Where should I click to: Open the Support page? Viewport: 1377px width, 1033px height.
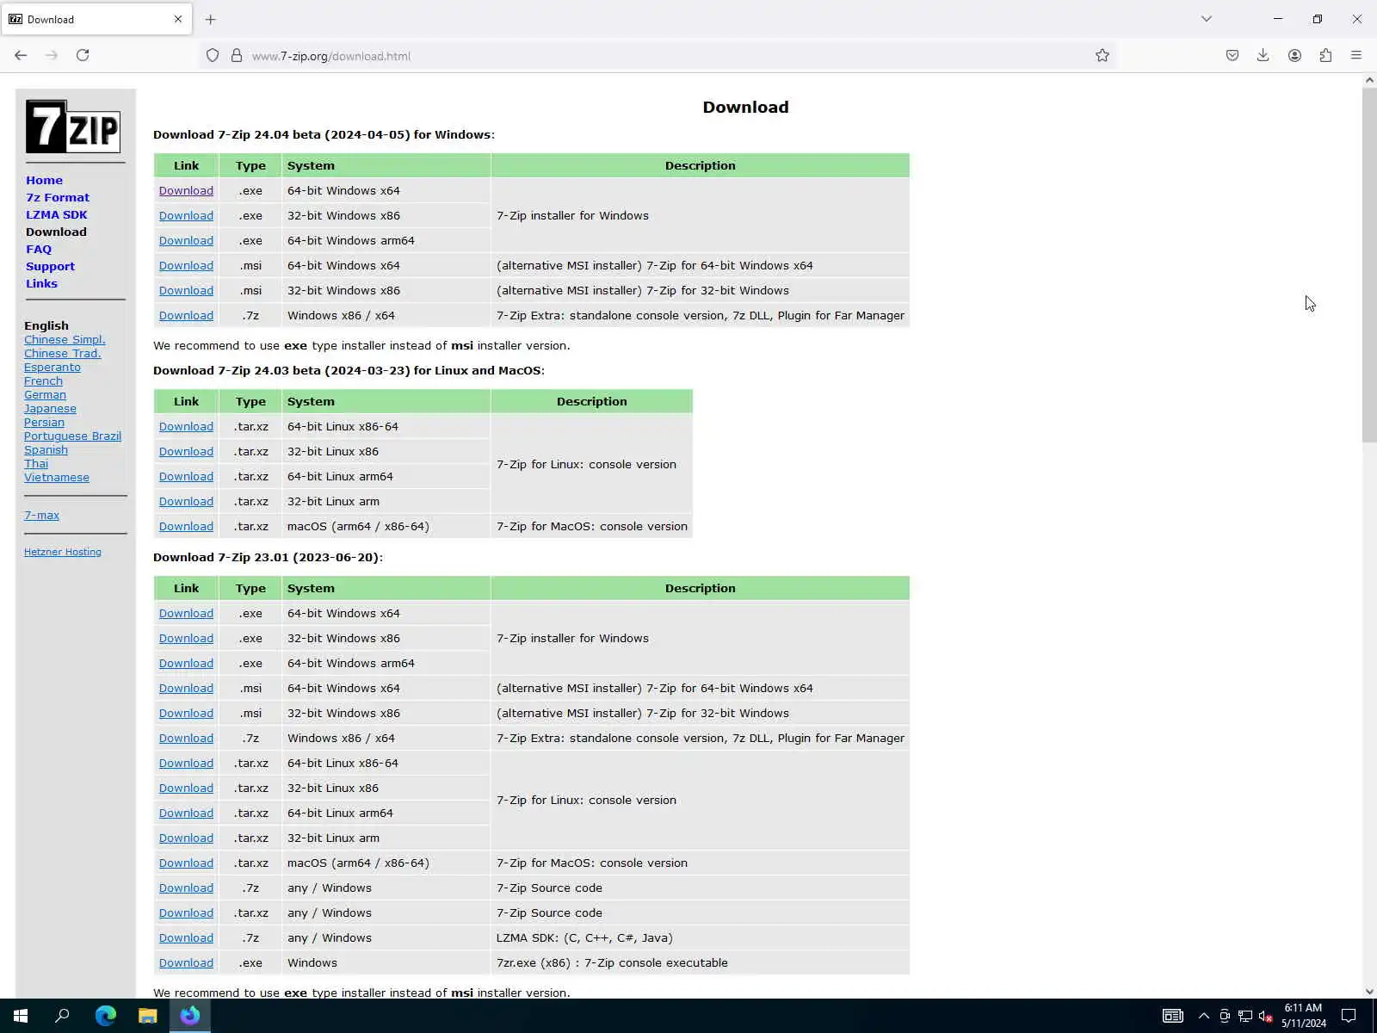click(50, 266)
